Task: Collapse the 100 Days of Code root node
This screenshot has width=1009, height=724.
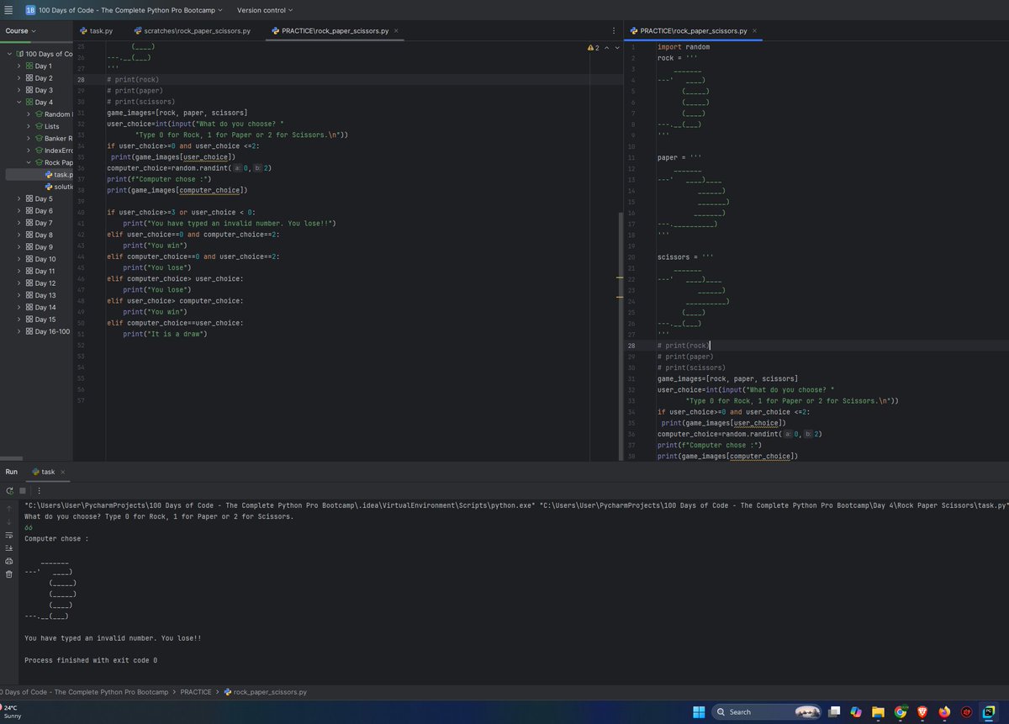Action: (x=8, y=54)
